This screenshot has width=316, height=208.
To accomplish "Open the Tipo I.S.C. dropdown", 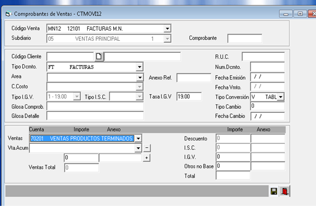I will [x=139, y=97].
